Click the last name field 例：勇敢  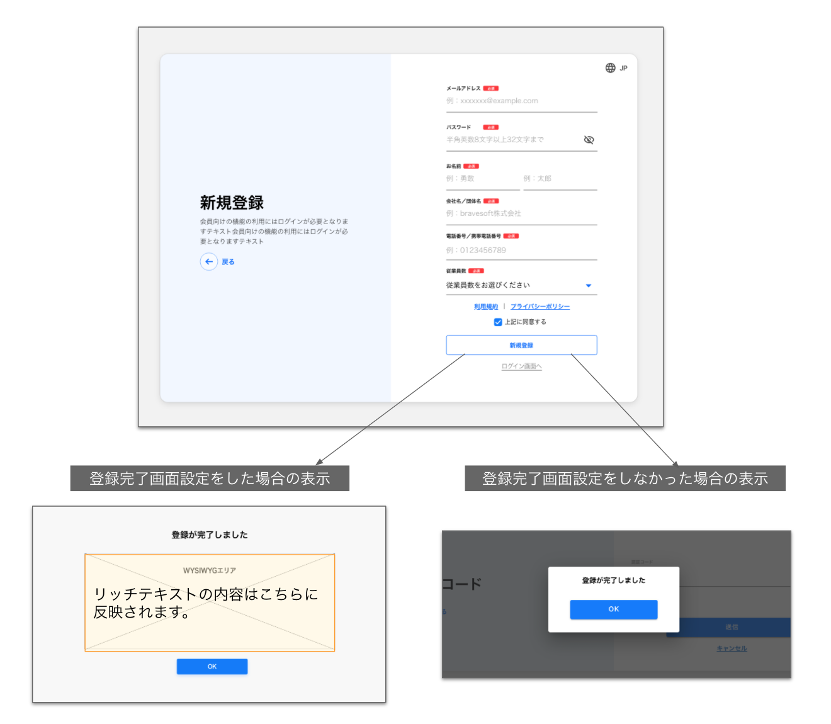click(x=483, y=179)
